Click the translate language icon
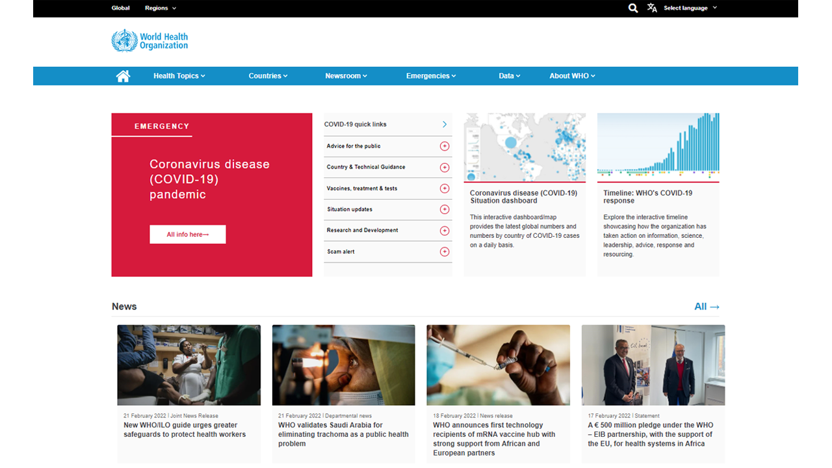This screenshot has height=468, width=832. 652,8
